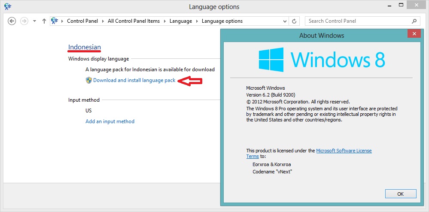Click the About Windows title bar text
The height and width of the screenshot is (212, 429).
click(x=322, y=35)
